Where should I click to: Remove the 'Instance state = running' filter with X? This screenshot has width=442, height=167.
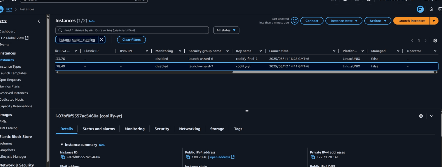pos(102,40)
